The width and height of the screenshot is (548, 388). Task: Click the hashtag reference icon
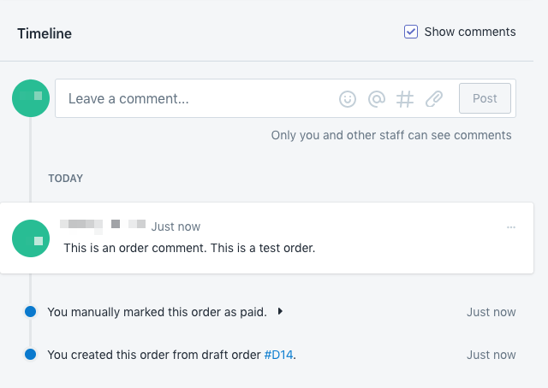click(x=405, y=99)
